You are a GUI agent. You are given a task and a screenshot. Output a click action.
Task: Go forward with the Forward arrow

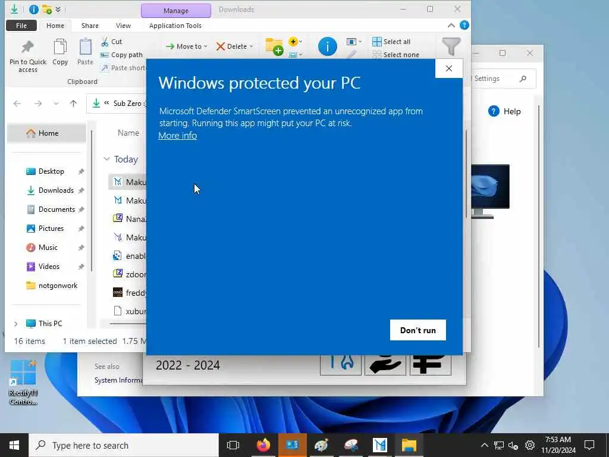tap(37, 104)
